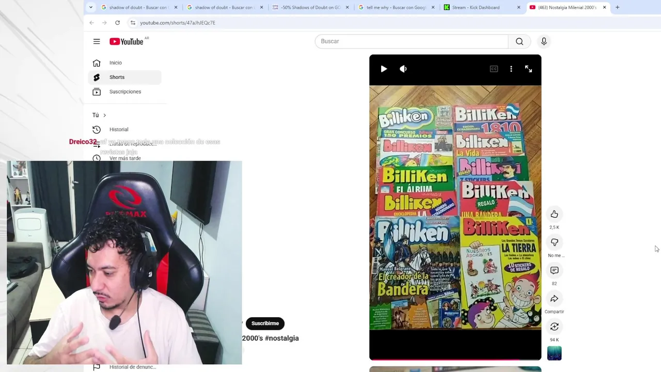Enter fullscreen on the Short
The height and width of the screenshot is (372, 661).
(x=528, y=69)
